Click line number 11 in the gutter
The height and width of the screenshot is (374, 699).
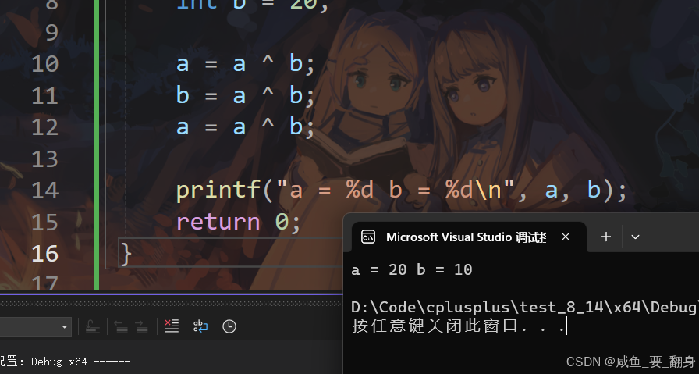point(45,96)
